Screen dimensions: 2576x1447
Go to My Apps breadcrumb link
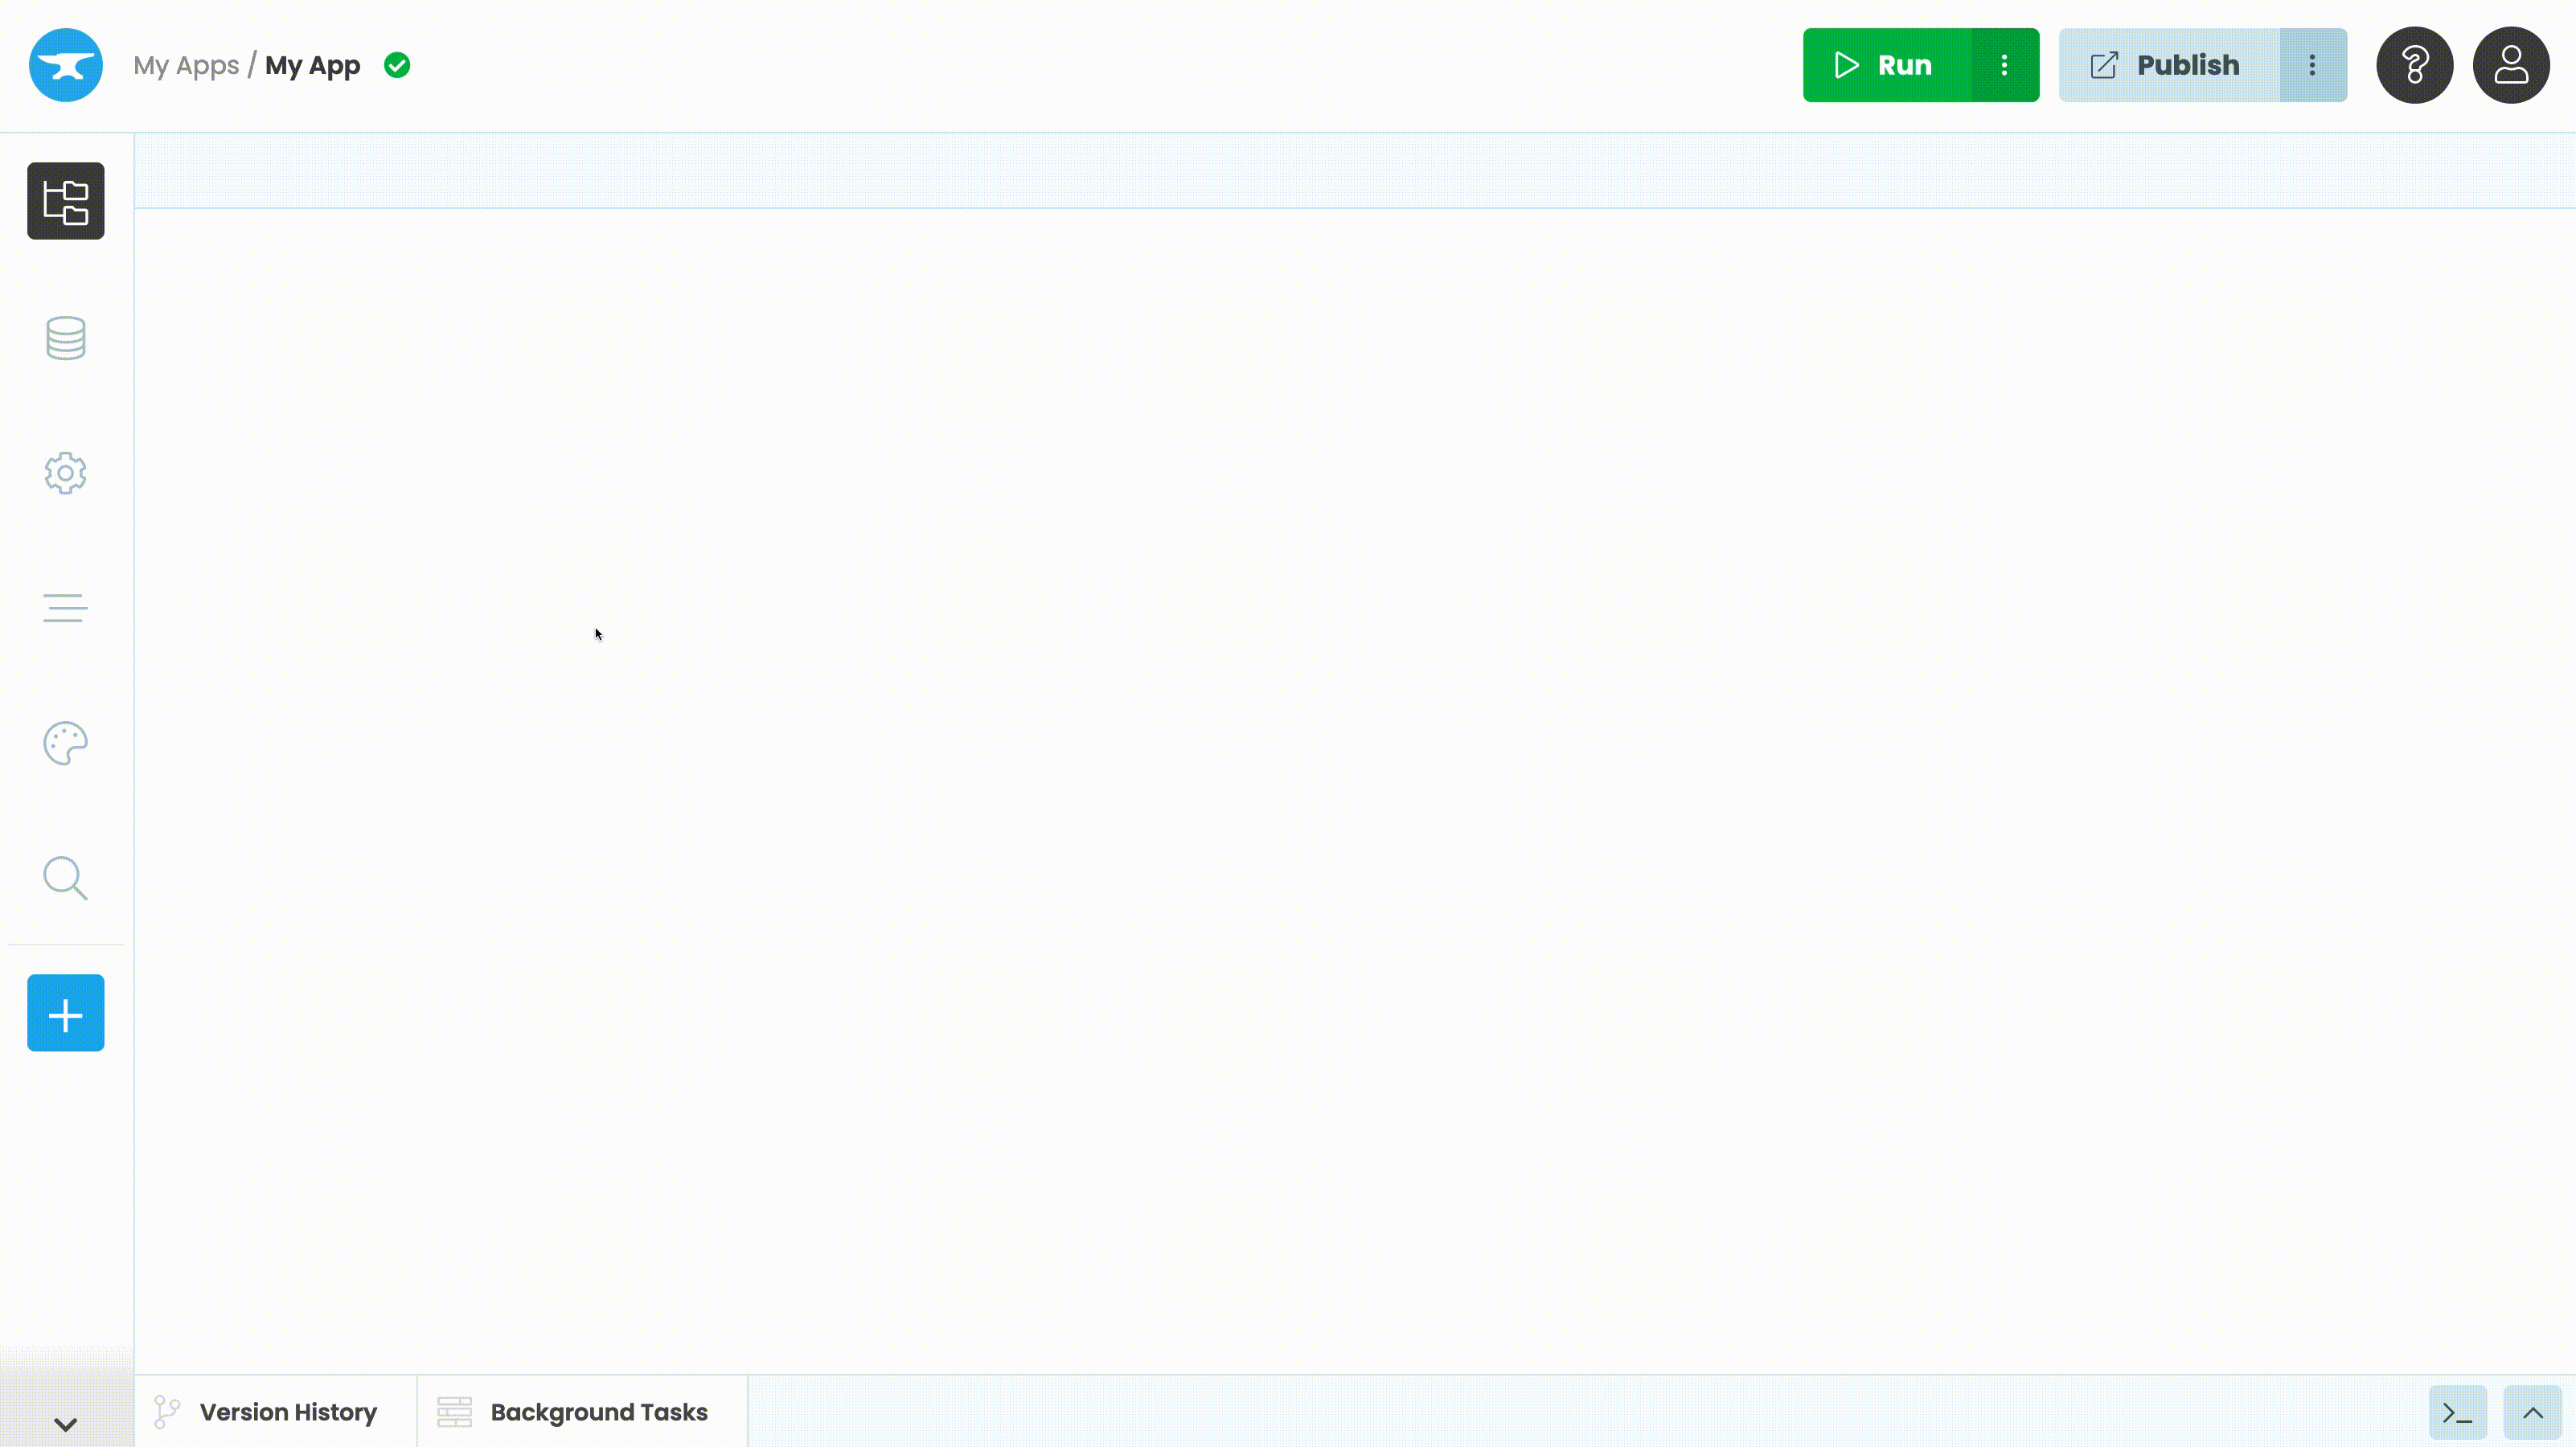(x=186, y=65)
